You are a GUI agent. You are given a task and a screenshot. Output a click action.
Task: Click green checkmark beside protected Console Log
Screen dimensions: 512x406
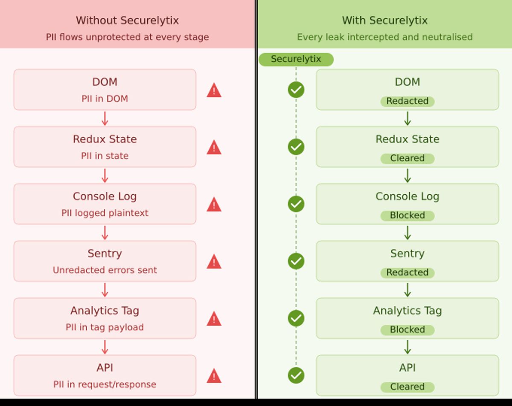pos(296,204)
